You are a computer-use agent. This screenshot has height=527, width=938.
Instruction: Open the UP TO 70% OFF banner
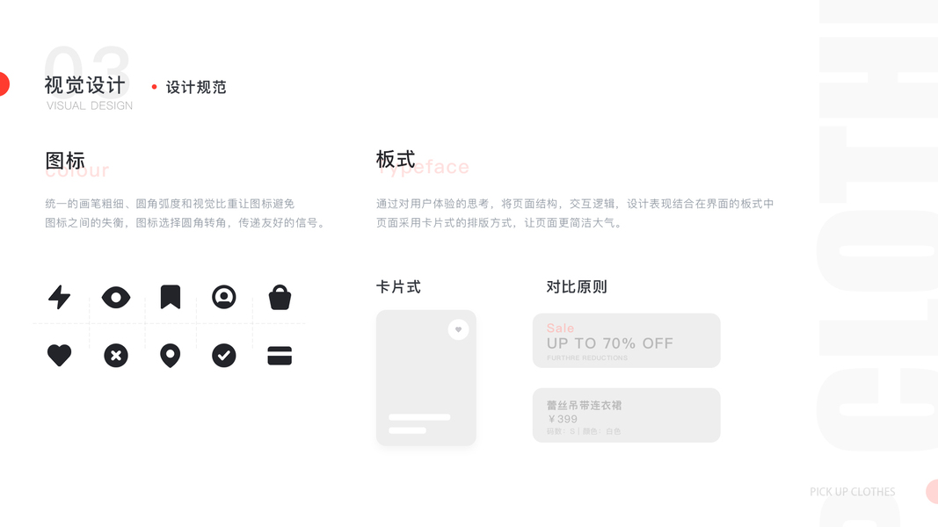point(626,341)
